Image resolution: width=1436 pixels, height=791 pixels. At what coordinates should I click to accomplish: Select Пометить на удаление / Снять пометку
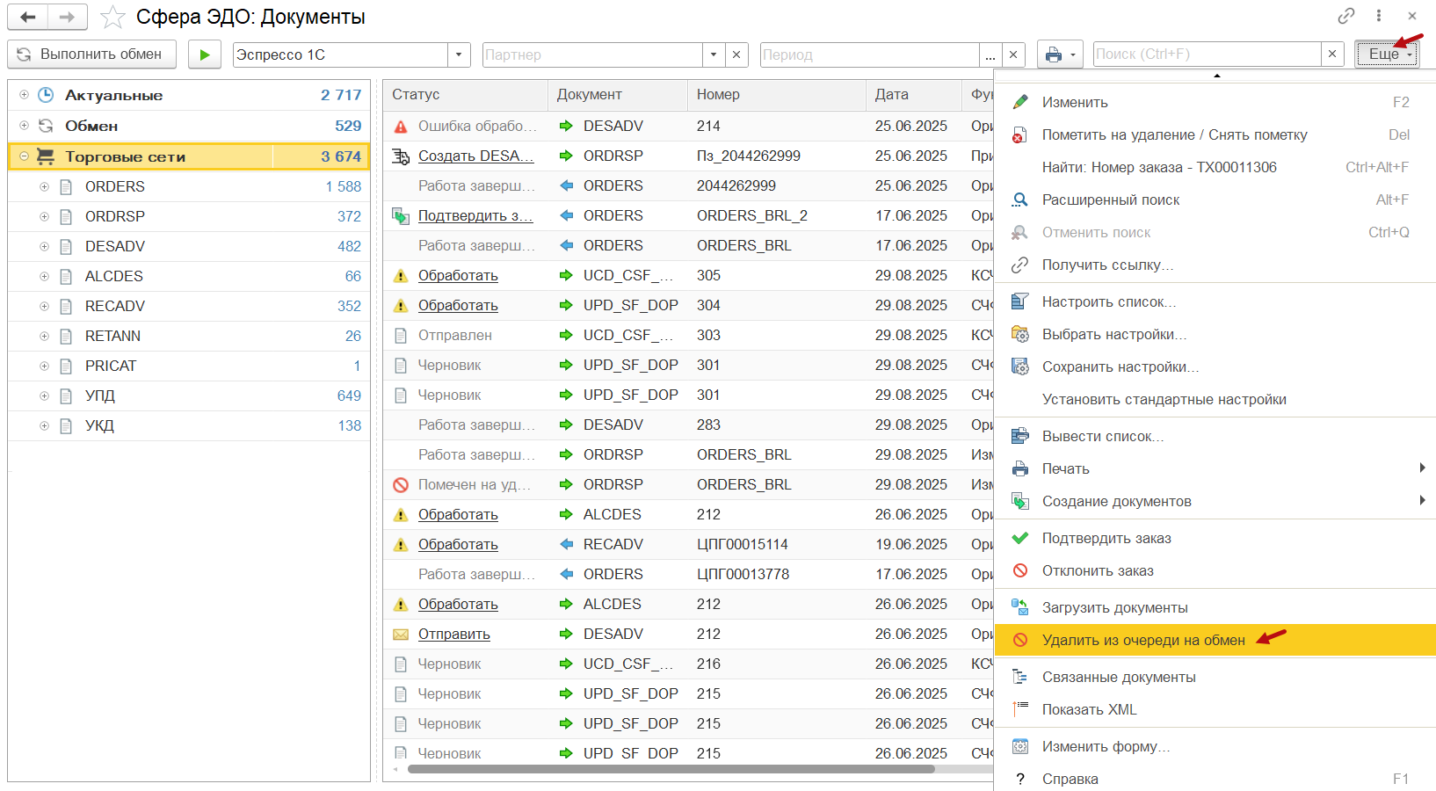point(1215,134)
